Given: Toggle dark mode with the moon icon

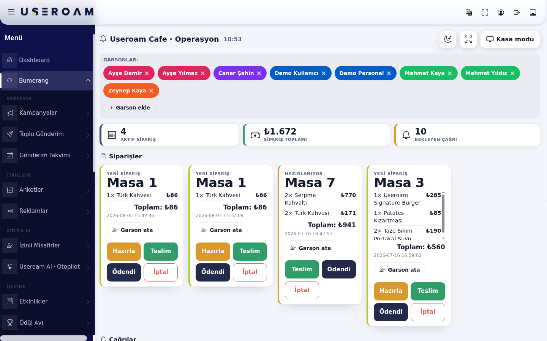Looking at the screenshot, I should click(x=448, y=39).
